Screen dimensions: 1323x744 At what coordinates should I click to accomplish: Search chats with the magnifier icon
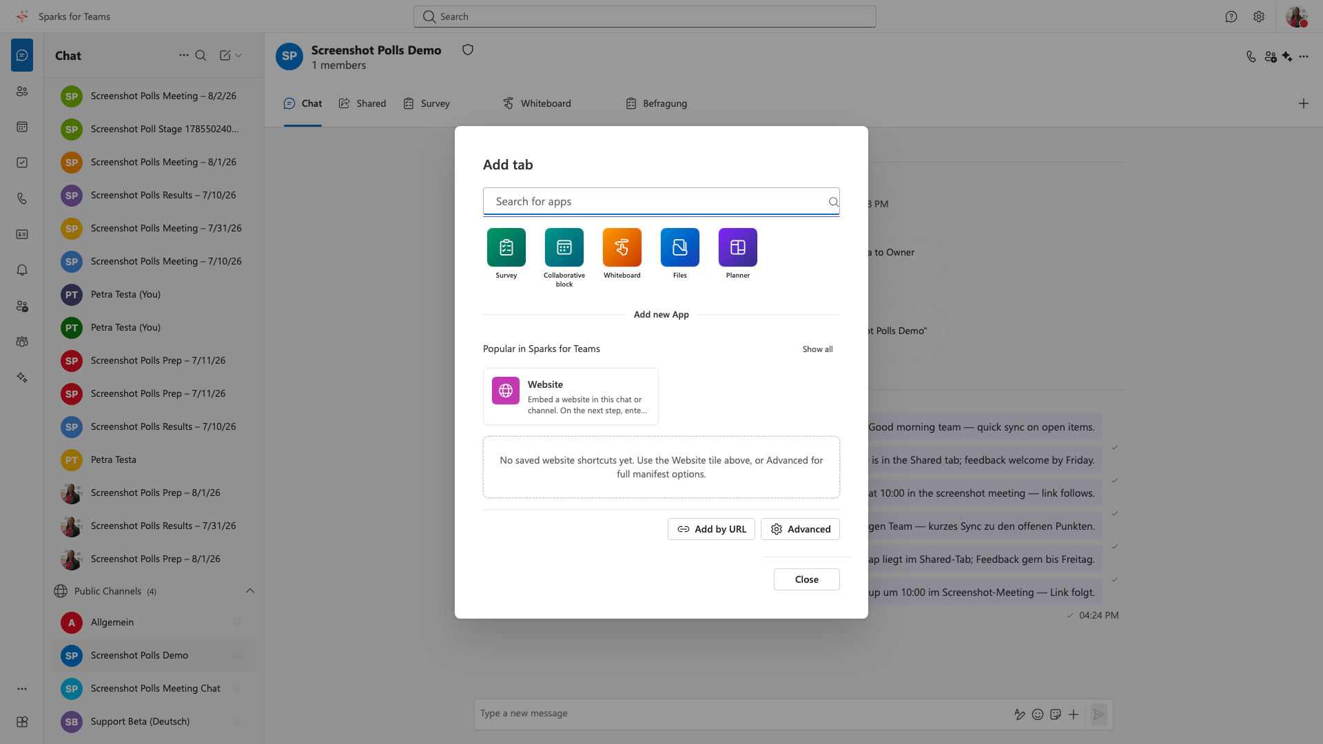tap(201, 55)
